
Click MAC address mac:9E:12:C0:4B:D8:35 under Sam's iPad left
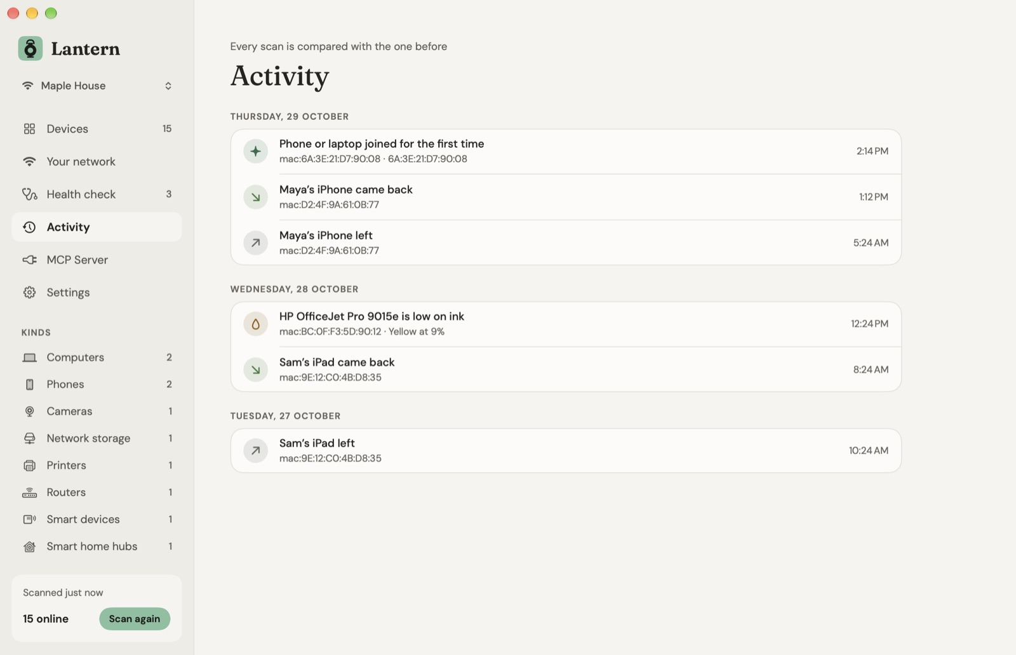330,458
